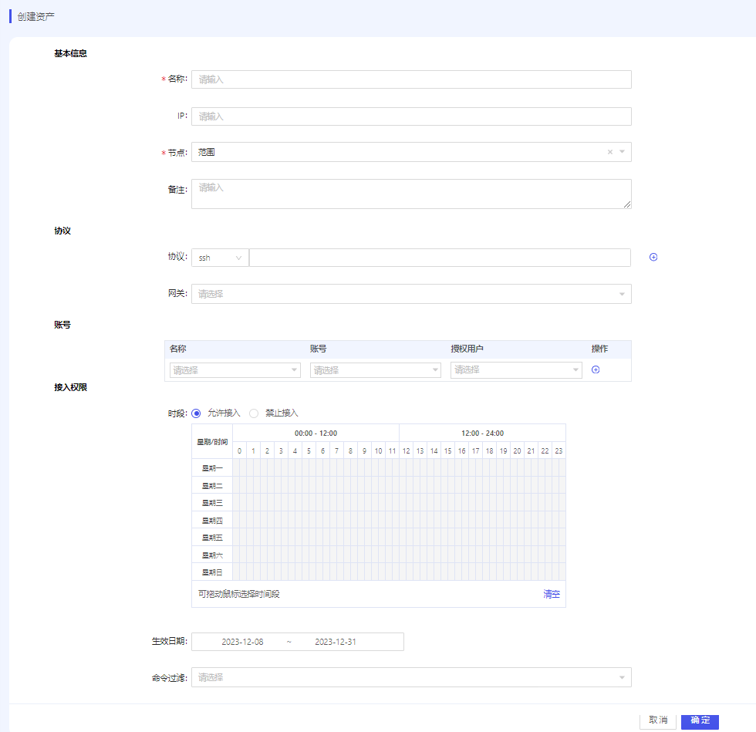Open the 账号 select dropdown
Viewport: 756px width, 732px height.
[x=375, y=370]
